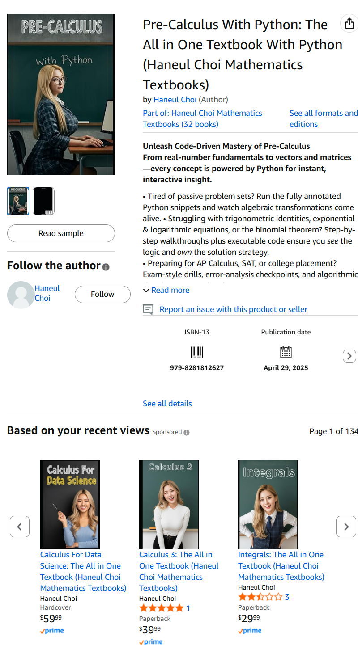358x645 pixels.
Task: Click the Report an issue speech bubble icon
Action: pyautogui.click(x=148, y=309)
